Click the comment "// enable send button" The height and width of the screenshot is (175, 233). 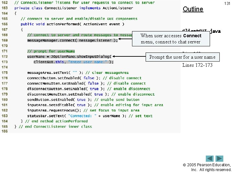point(117,99)
